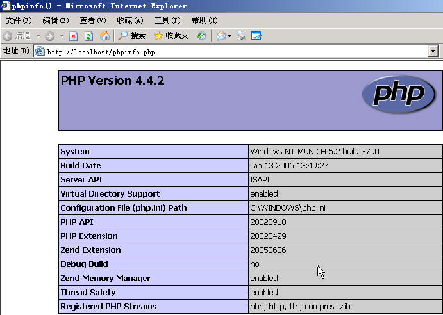Select the Zend Extension label
Image resolution: width=443 pixels, height=315 pixels.
point(90,250)
